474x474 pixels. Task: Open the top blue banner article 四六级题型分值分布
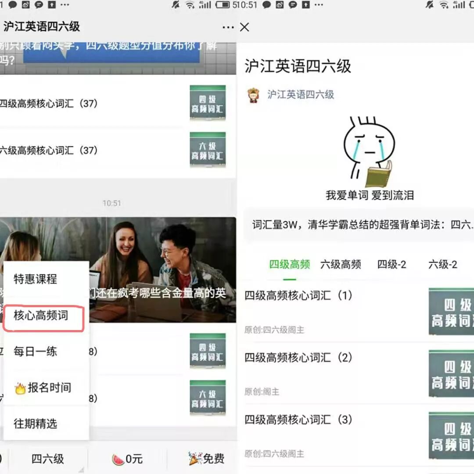118,58
